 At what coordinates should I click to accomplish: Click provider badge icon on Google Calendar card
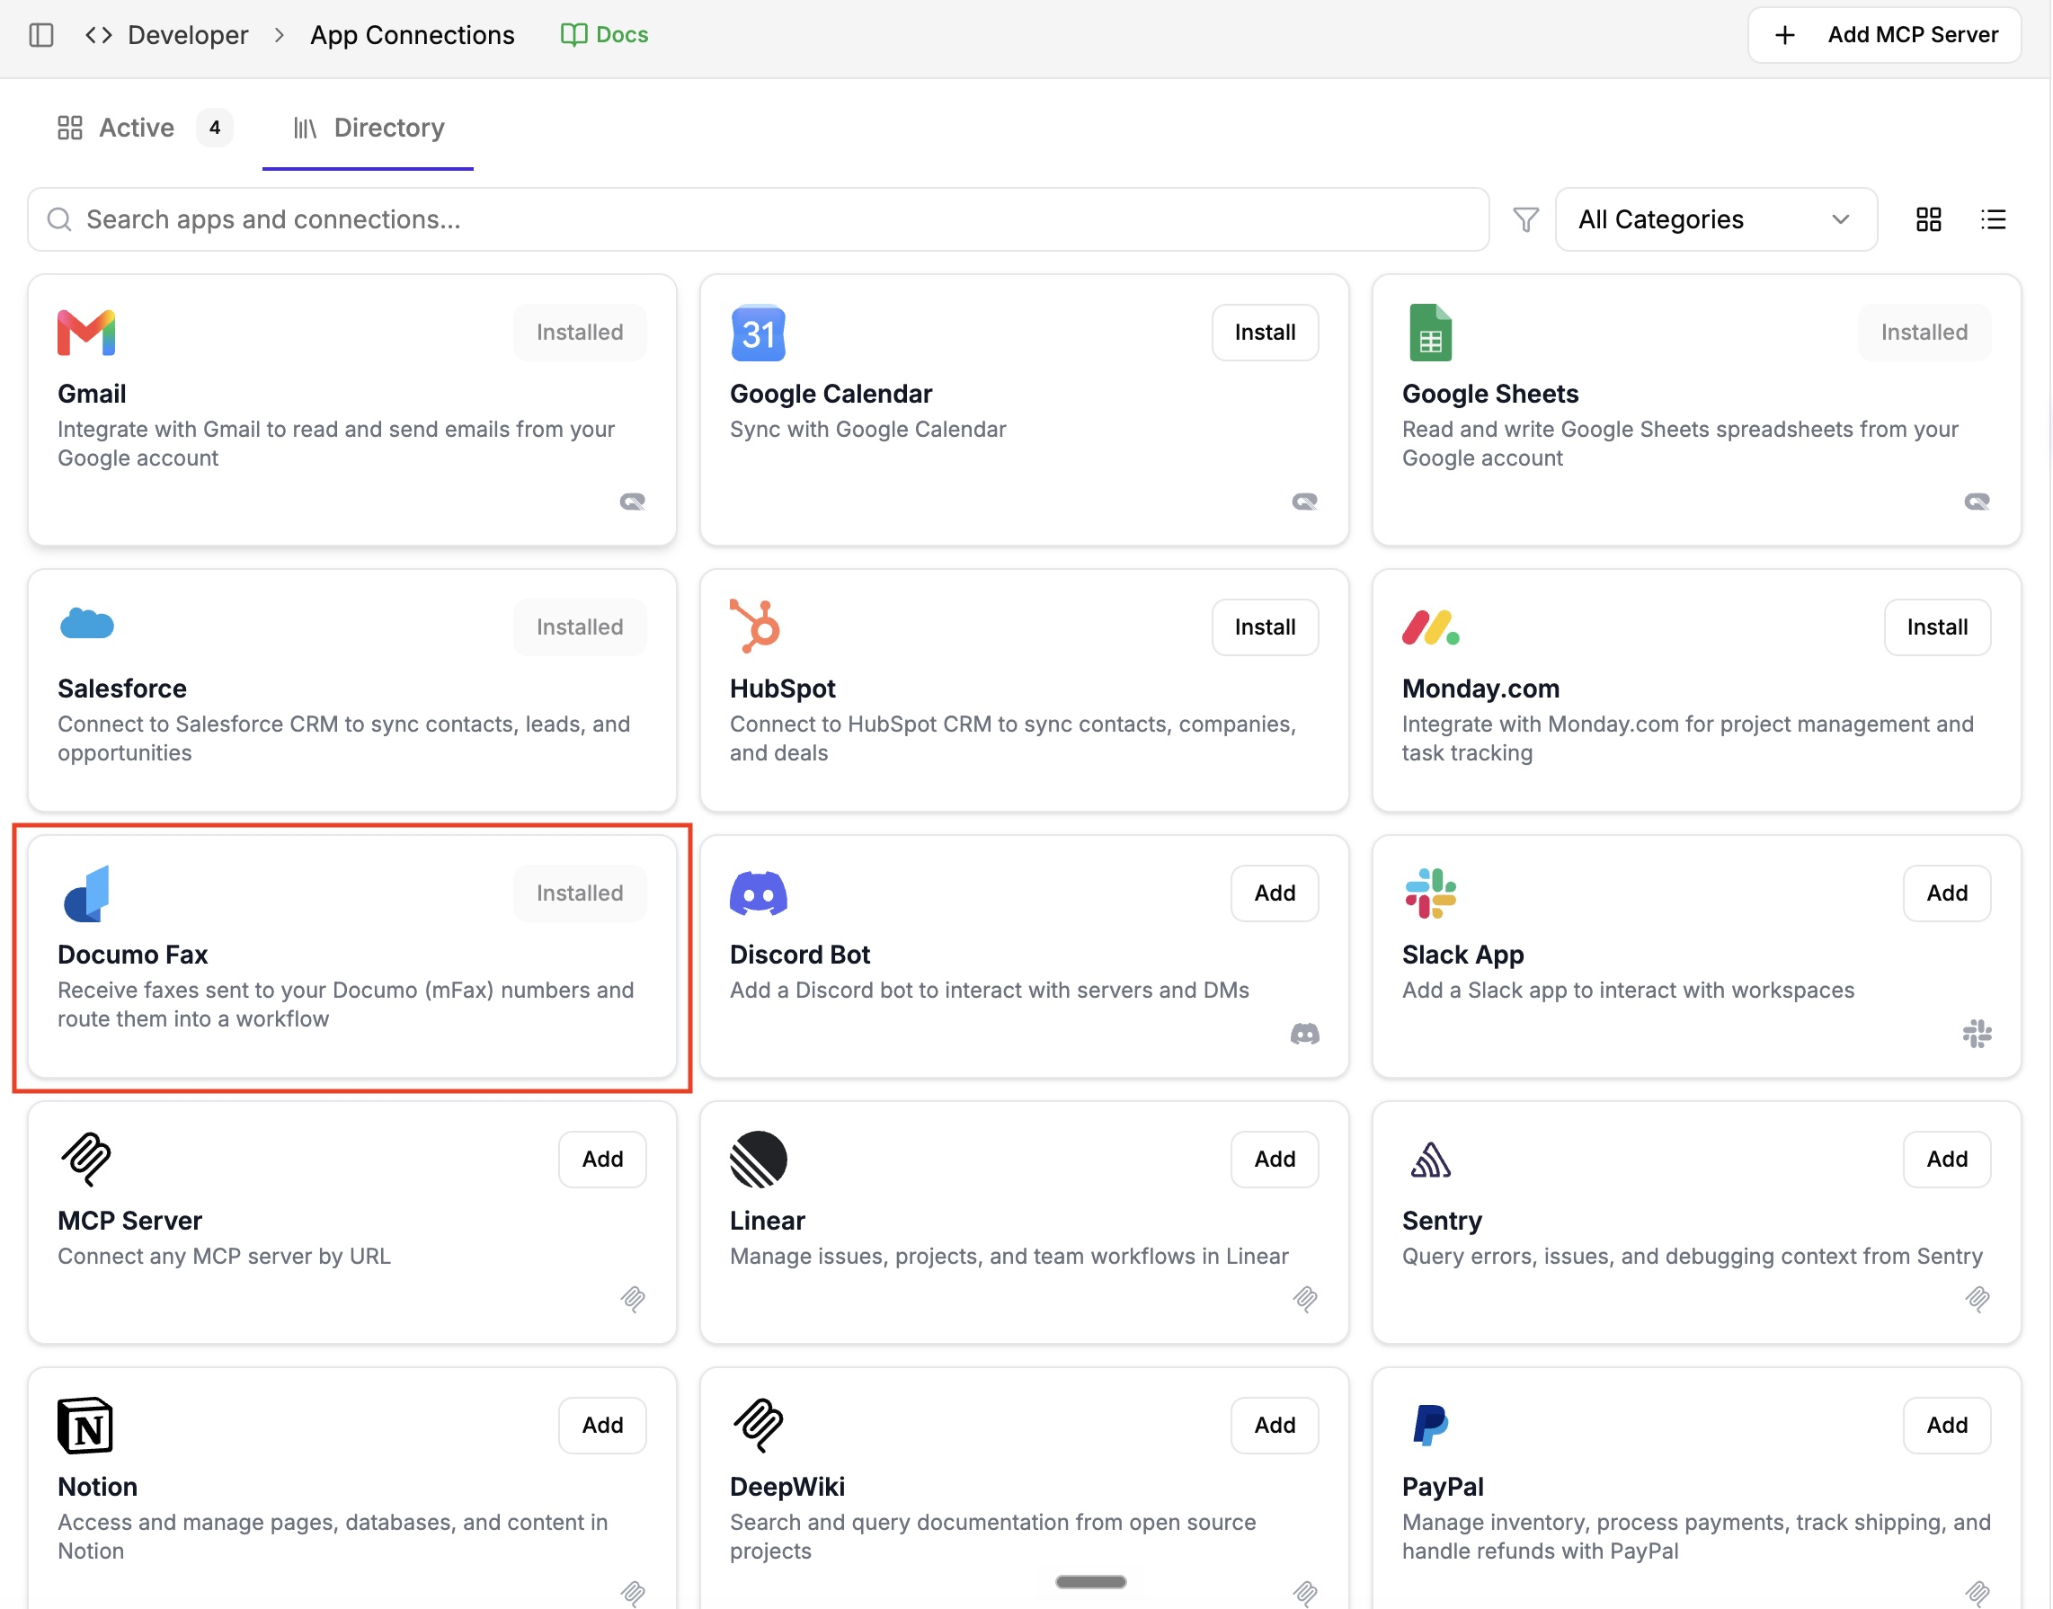click(x=1305, y=502)
